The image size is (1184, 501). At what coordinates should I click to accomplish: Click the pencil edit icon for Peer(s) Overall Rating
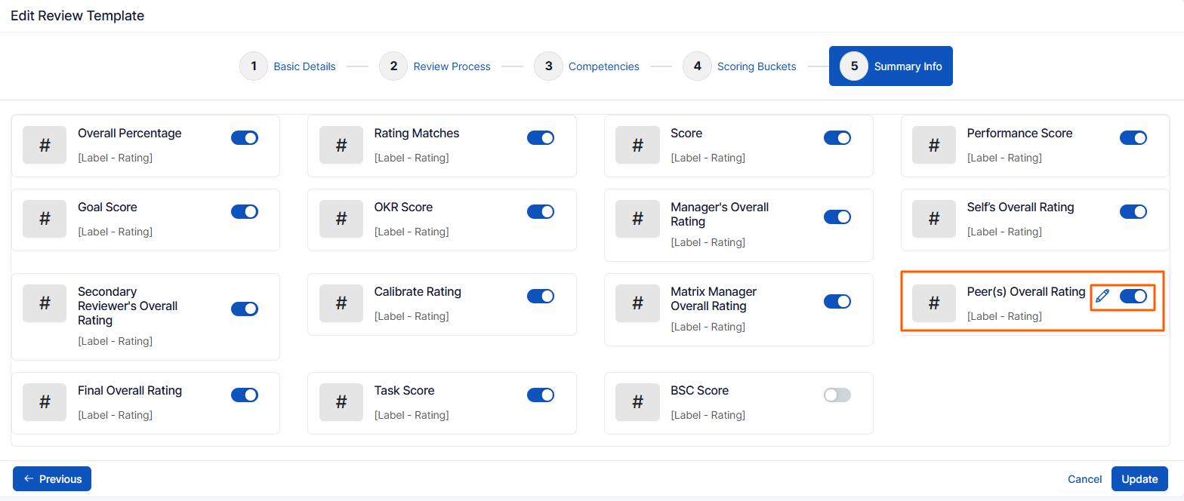(x=1102, y=297)
